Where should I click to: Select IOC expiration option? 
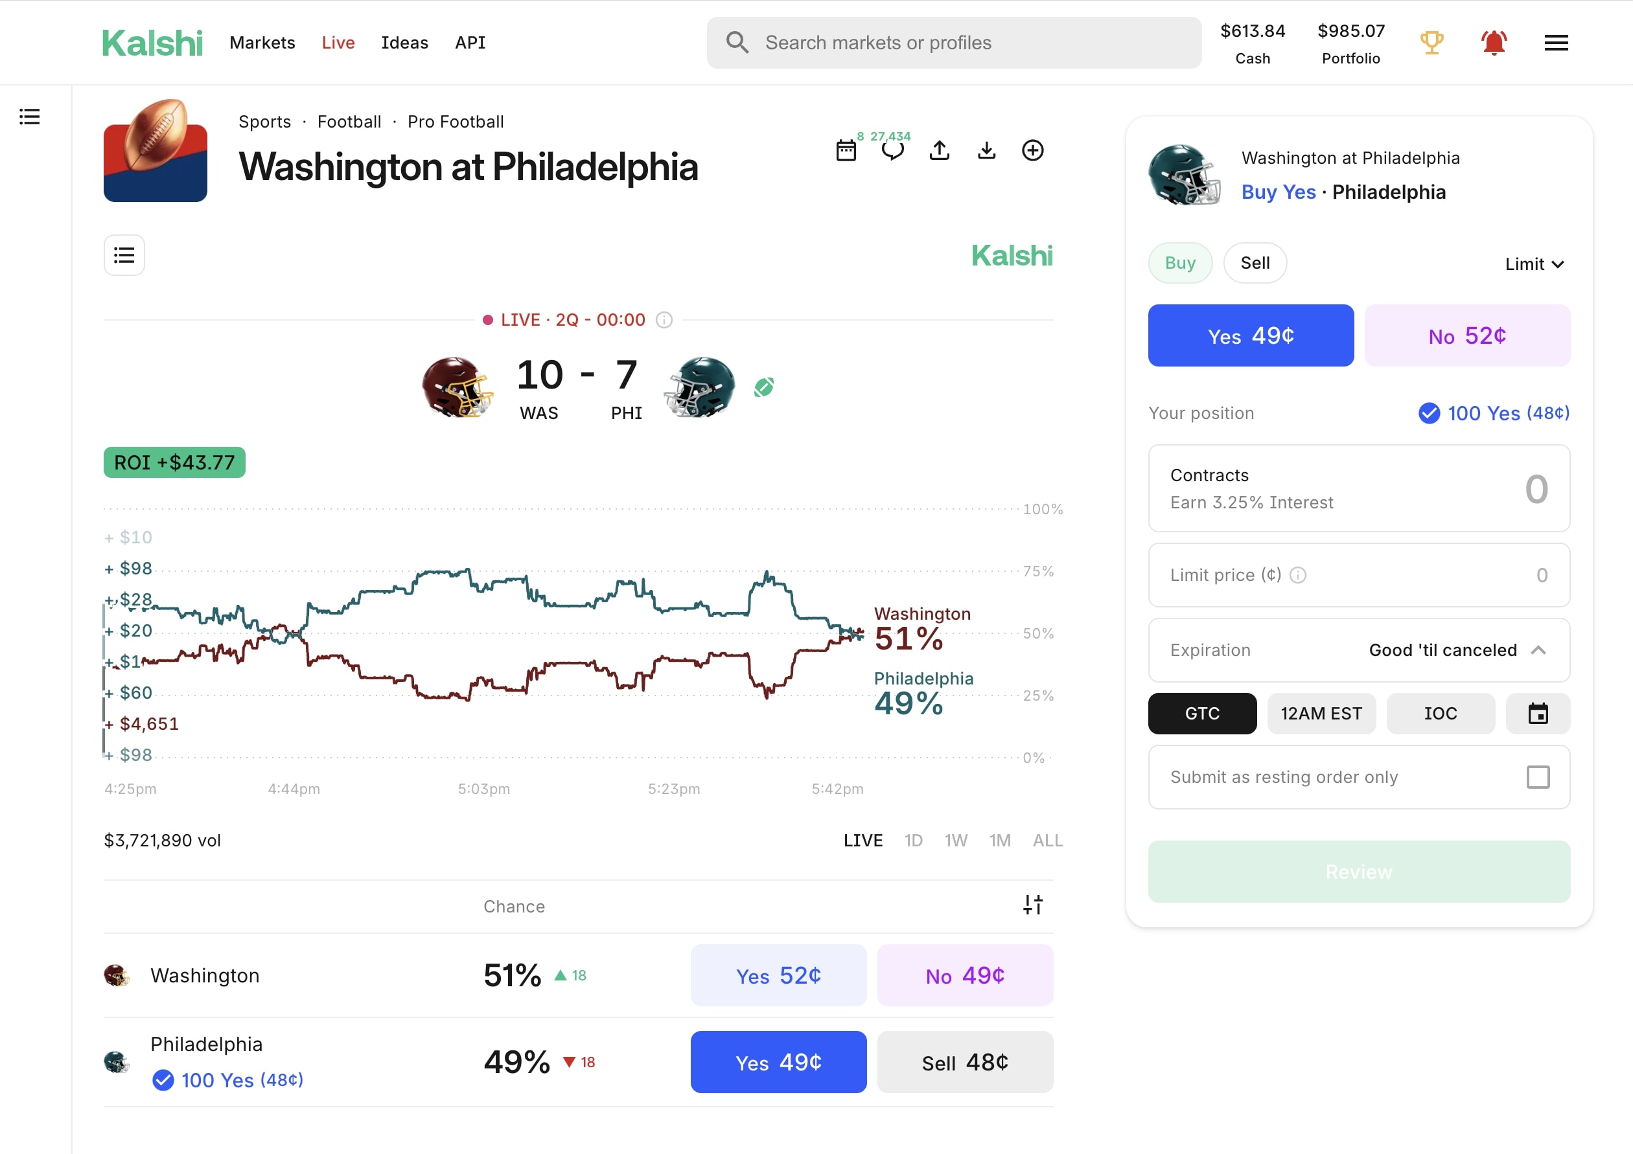pos(1441,714)
